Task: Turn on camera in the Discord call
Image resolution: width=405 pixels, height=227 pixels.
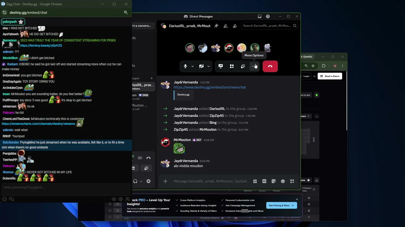Action: point(201,66)
